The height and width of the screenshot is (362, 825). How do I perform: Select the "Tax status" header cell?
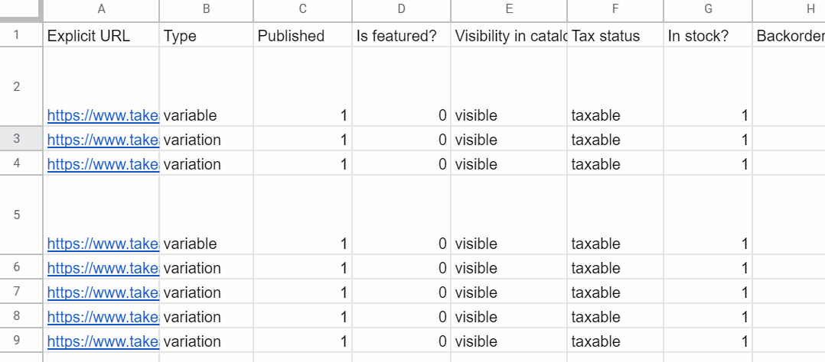[615, 35]
